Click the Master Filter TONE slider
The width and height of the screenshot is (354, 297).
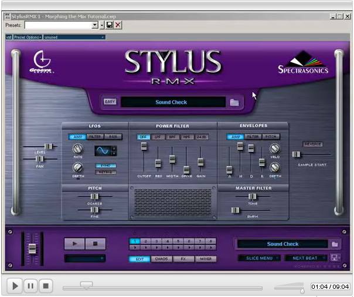253,197
